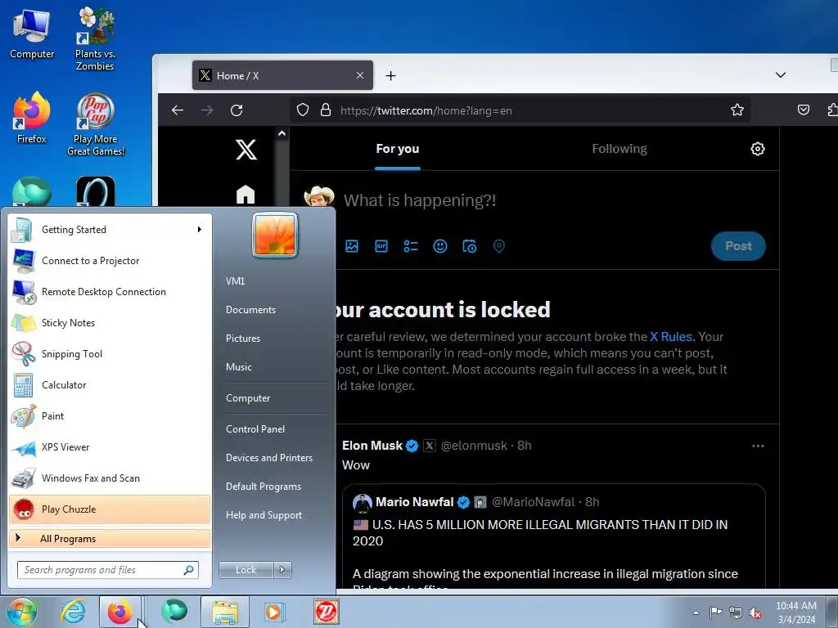Click the red Z taskbar icon

(x=326, y=612)
